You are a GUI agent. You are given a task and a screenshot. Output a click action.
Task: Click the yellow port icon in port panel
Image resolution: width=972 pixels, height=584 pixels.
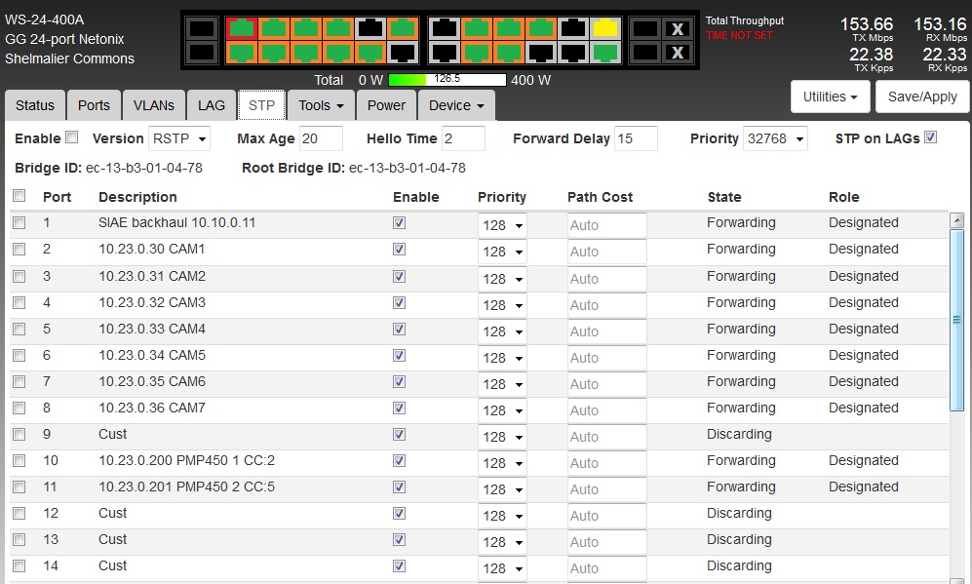pyautogui.click(x=604, y=28)
